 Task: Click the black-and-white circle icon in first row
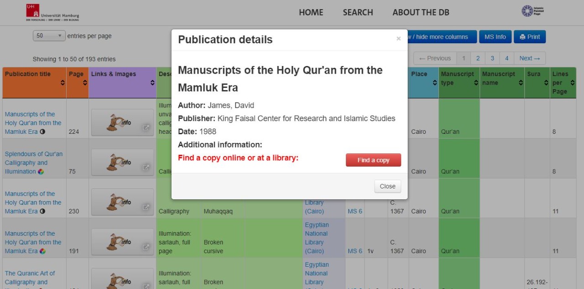click(43, 132)
